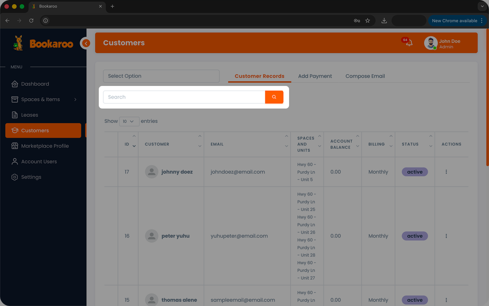Click the New Chrome available button
The width and height of the screenshot is (489, 306).
[x=455, y=21]
